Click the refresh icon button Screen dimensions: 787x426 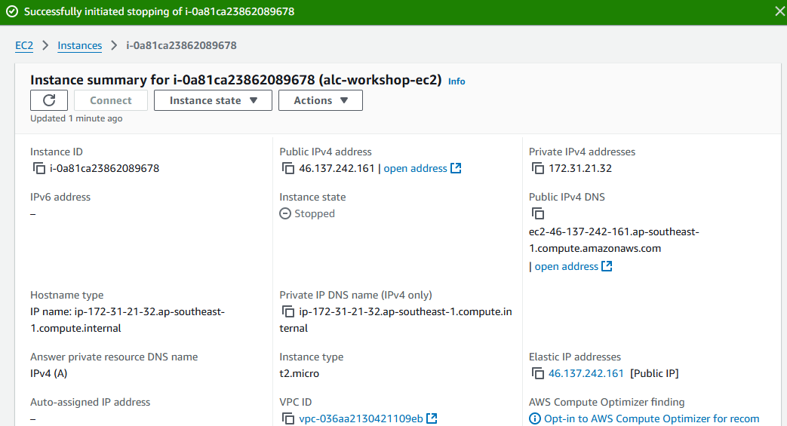(49, 100)
